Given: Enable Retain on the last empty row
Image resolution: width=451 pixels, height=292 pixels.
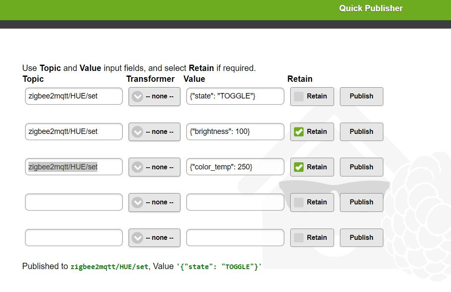Looking at the screenshot, I should [299, 238].
